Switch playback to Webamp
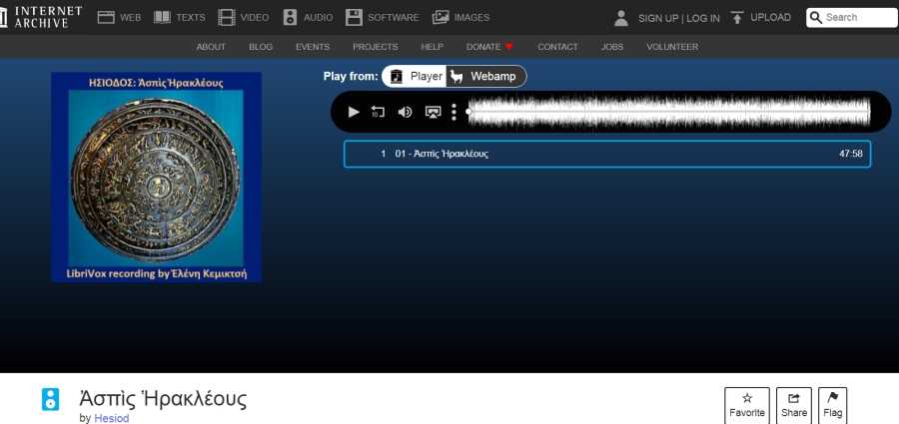This screenshot has width=899, height=424. (x=484, y=76)
